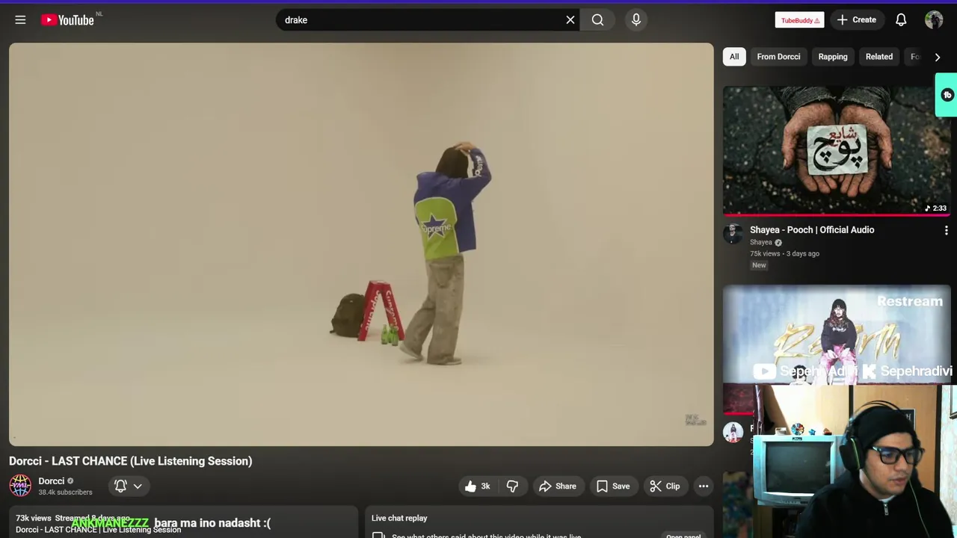Click the video title Dorcci - LAST CHANCE

point(131,461)
